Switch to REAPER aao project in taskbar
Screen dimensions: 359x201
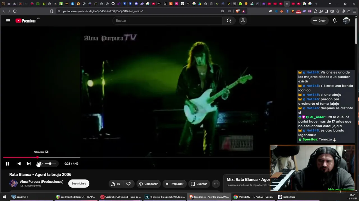[x=76, y=197]
